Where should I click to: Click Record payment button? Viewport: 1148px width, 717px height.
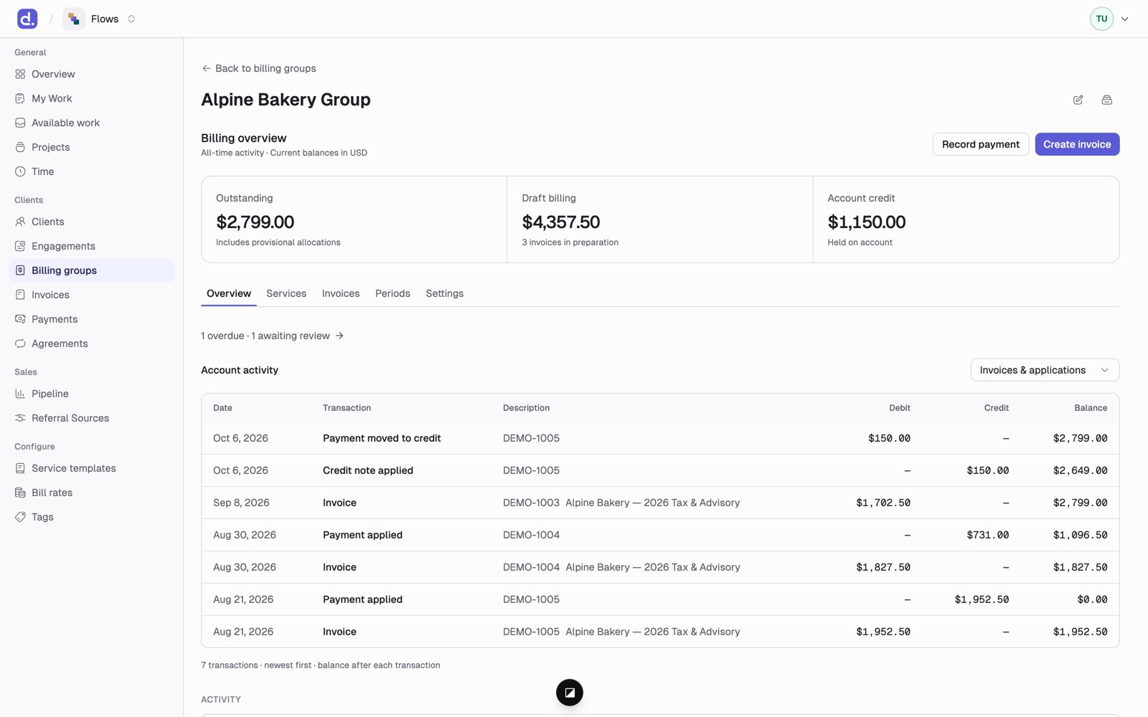981,144
